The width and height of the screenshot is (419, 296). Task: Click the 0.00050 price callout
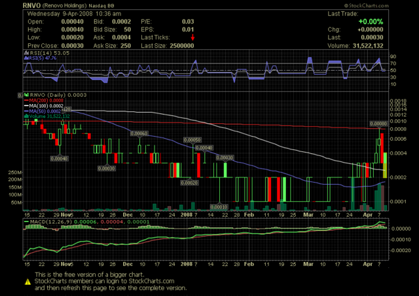[192, 140]
